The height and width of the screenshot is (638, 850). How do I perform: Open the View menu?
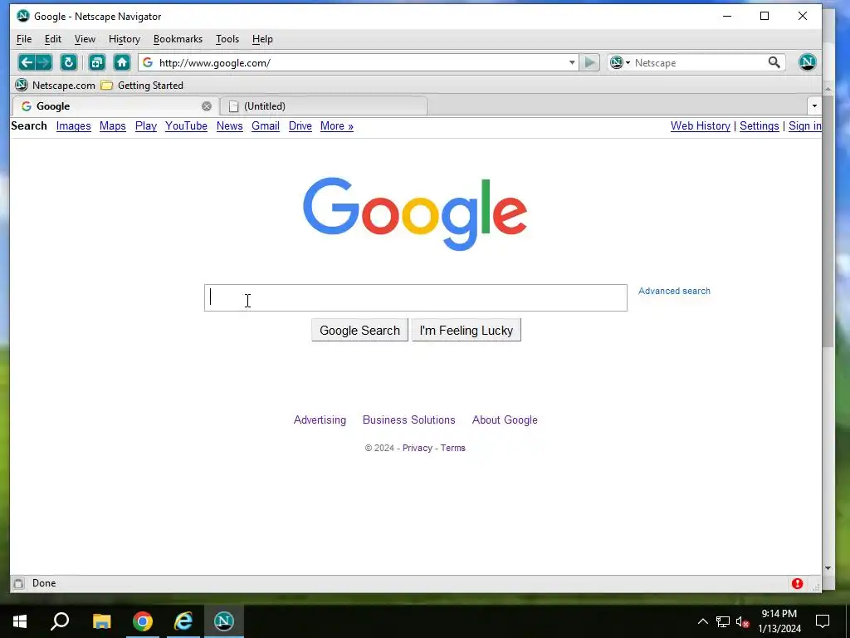click(85, 39)
